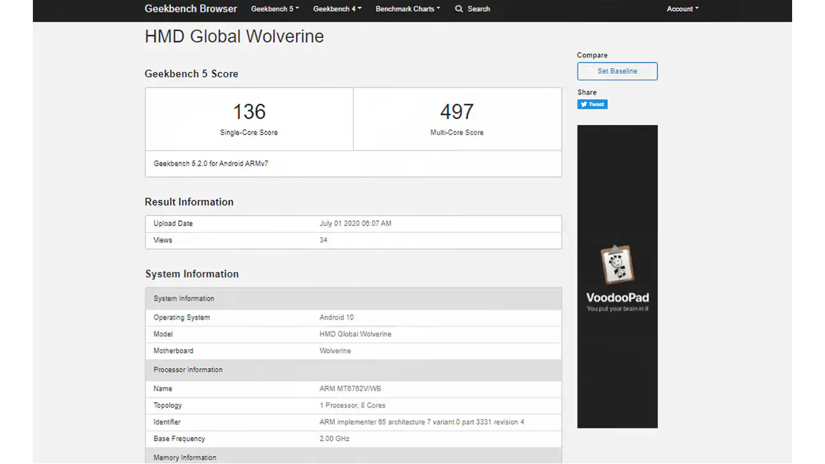Click the Search magnifier icon
The image size is (825, 464).
click(x=459, y=9)
